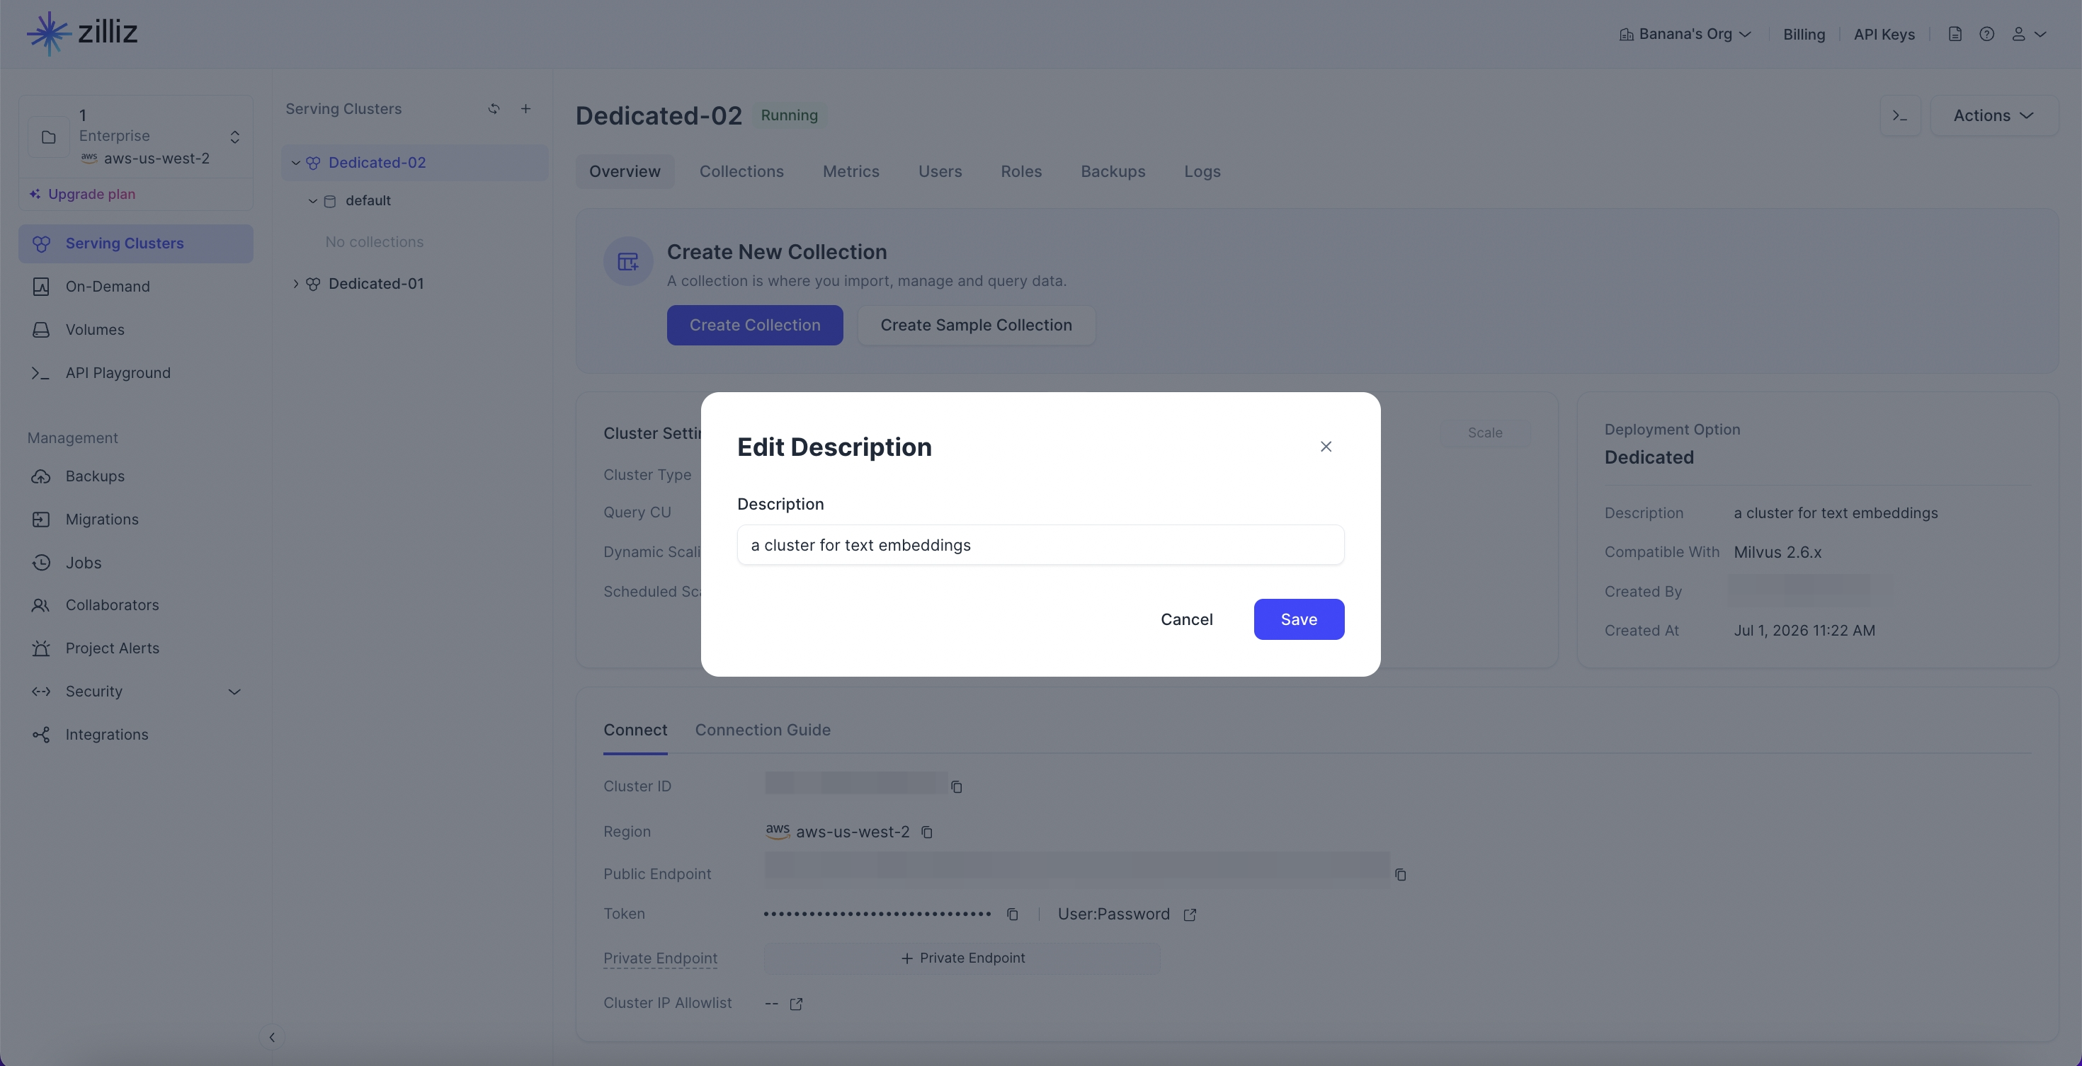Save the edited description
The width and height of the screenshot is (2082, 1066).
[x=1299, y=619]
